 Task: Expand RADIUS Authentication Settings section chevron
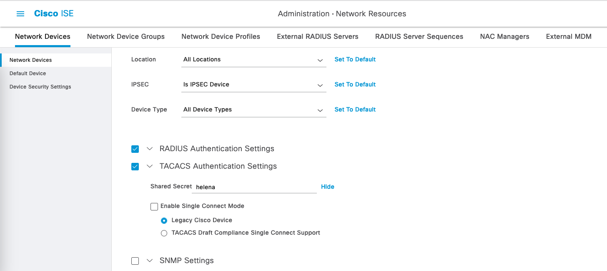click(150, 149)
